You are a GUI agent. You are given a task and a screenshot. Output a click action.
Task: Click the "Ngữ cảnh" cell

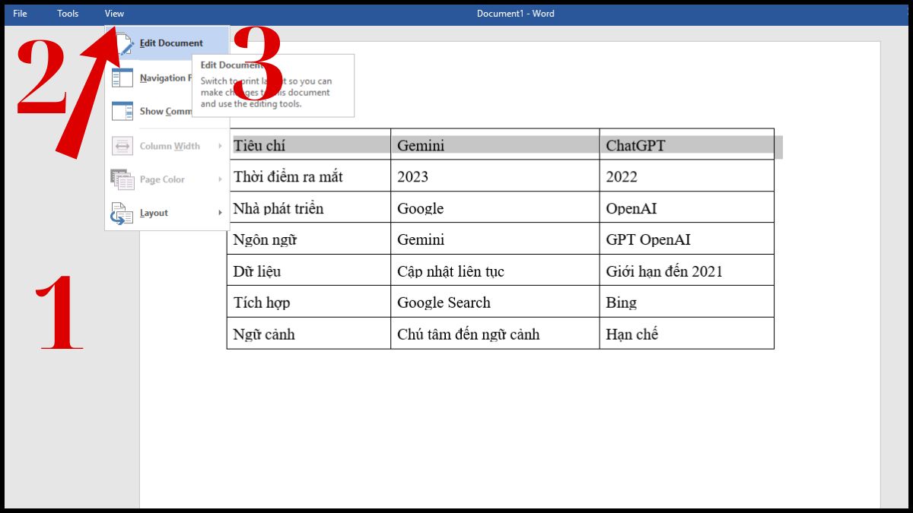[x=309, y=334]
